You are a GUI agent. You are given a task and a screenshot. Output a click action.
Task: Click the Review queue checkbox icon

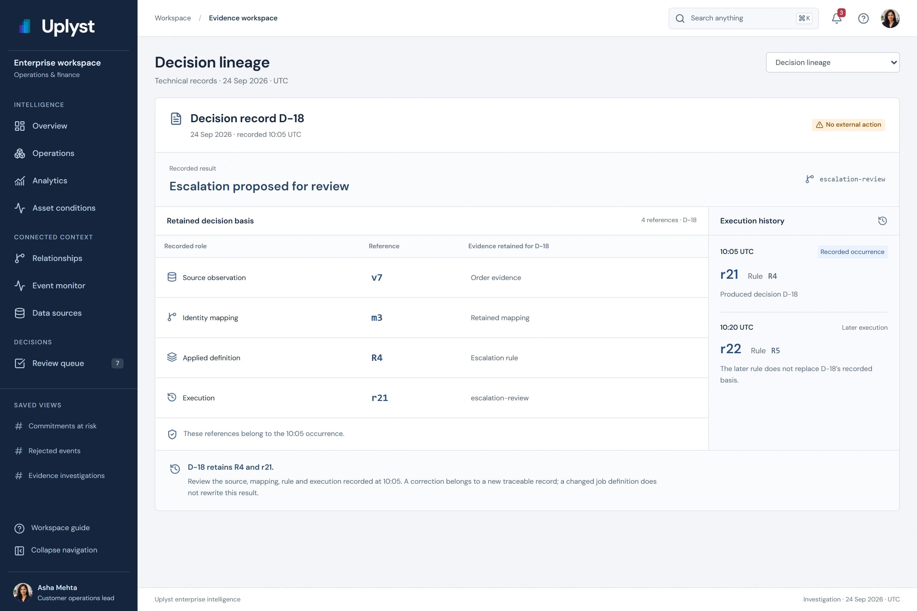pyautogui.click(x=19, y=363)
